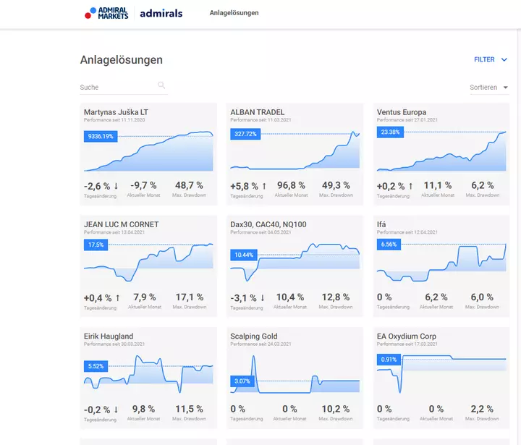This screenshot has width=521, height=445.
Task: Click the 2,2 % max drawdown value
Action: (x=482, y=409)
